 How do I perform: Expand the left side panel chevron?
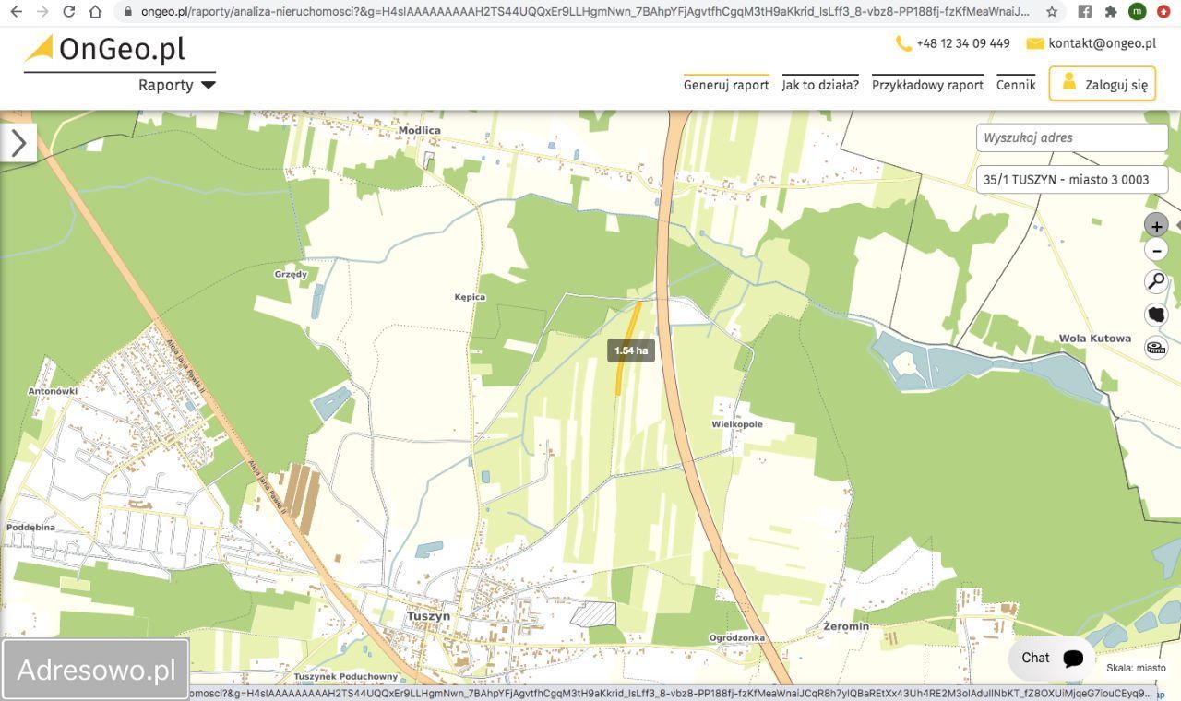point(18,143)
